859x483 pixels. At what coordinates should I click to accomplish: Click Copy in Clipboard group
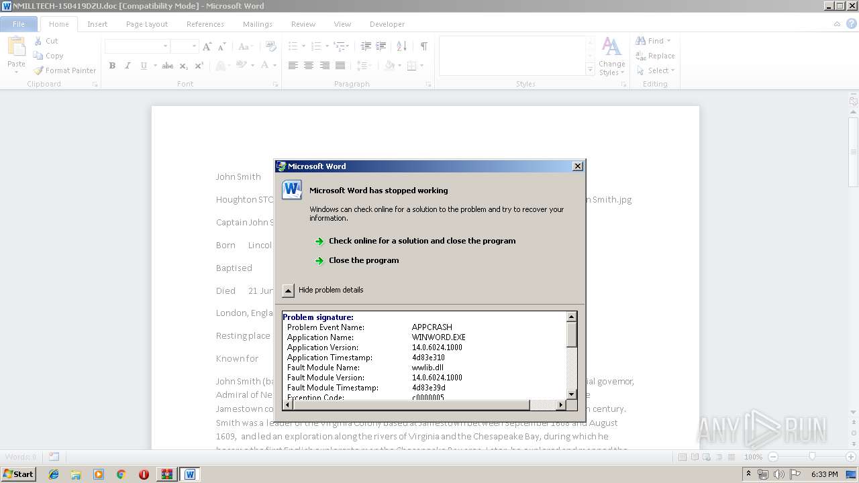click(x=48, y=56)
